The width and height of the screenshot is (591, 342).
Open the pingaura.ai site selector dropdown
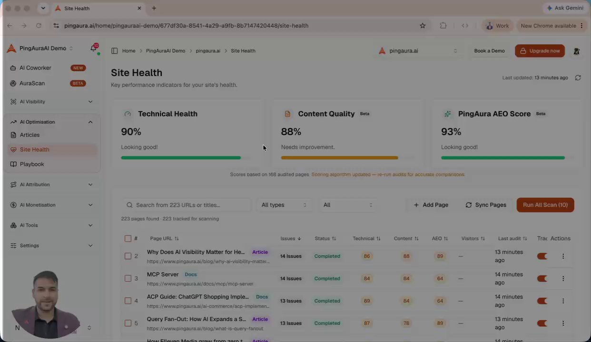418,51
